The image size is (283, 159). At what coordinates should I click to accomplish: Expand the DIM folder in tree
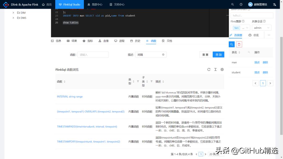click(13, 13)
